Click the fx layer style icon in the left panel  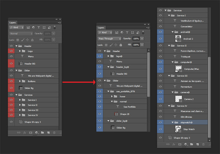coord(26,132)
